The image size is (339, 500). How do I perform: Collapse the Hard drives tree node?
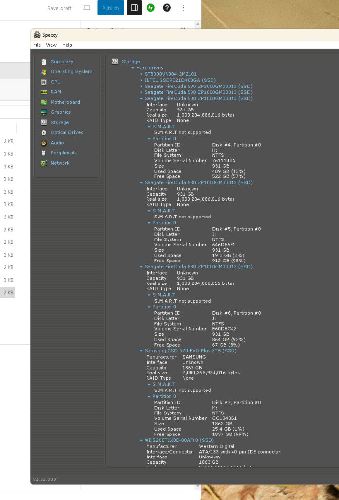(133, 68)
